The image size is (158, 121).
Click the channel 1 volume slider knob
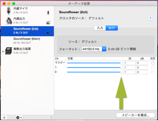(122, 67)
